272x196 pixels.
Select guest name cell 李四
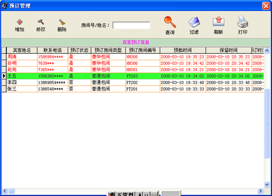point(22,82)
